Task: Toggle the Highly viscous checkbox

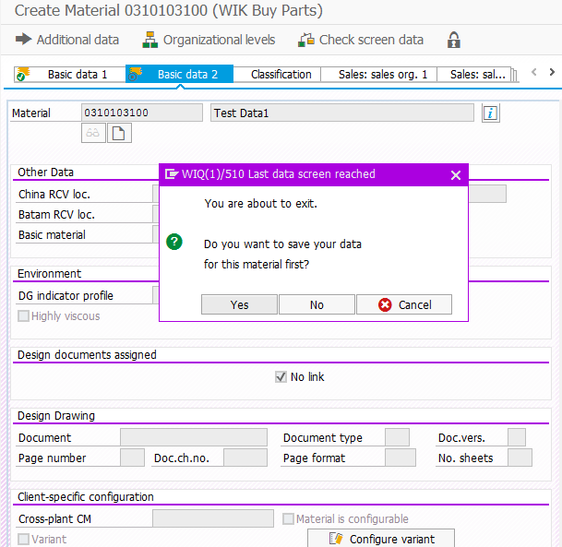Action: (x=23, y=316)
